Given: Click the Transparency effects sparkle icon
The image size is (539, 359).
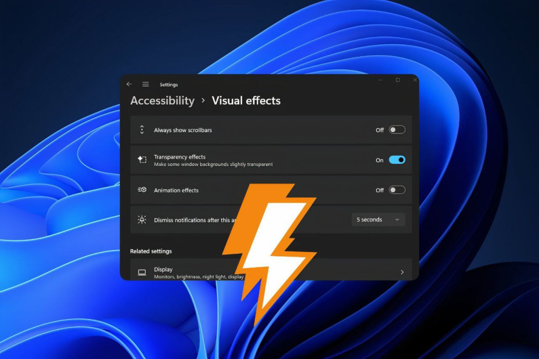Looking at the screenshot, I should tap(142, 160).
